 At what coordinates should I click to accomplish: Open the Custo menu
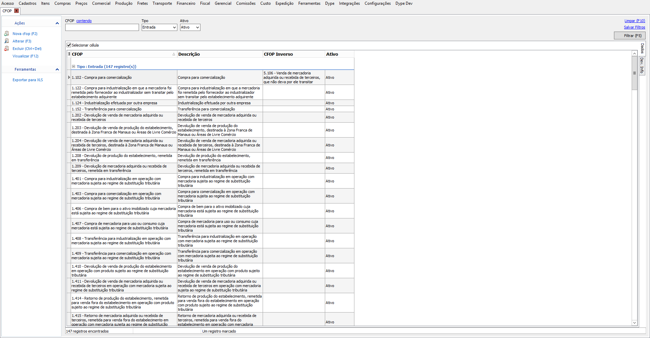click(265, 3)
